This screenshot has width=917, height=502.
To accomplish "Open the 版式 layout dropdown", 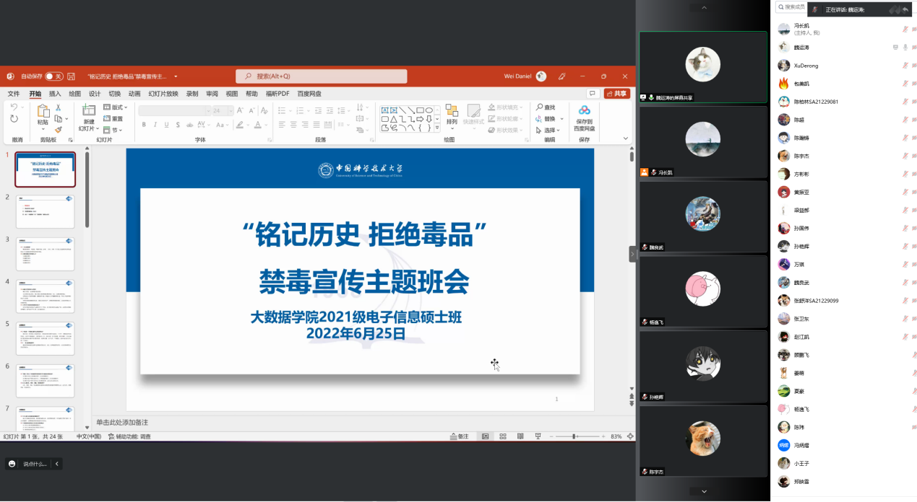I will tap(116, 107).
